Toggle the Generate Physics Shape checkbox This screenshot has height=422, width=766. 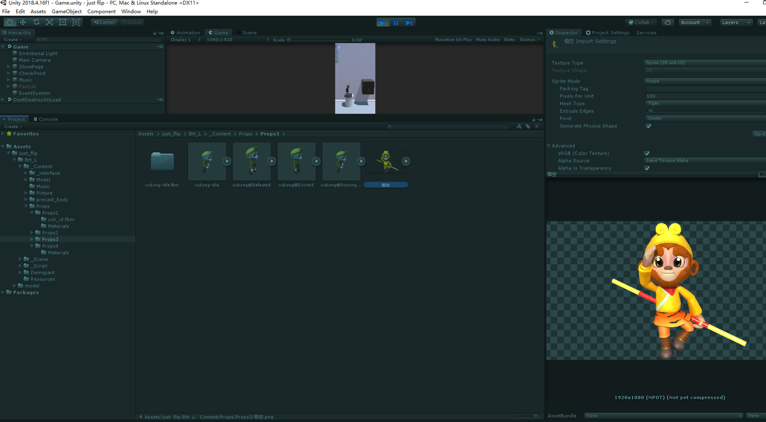[x=649, y=126]
